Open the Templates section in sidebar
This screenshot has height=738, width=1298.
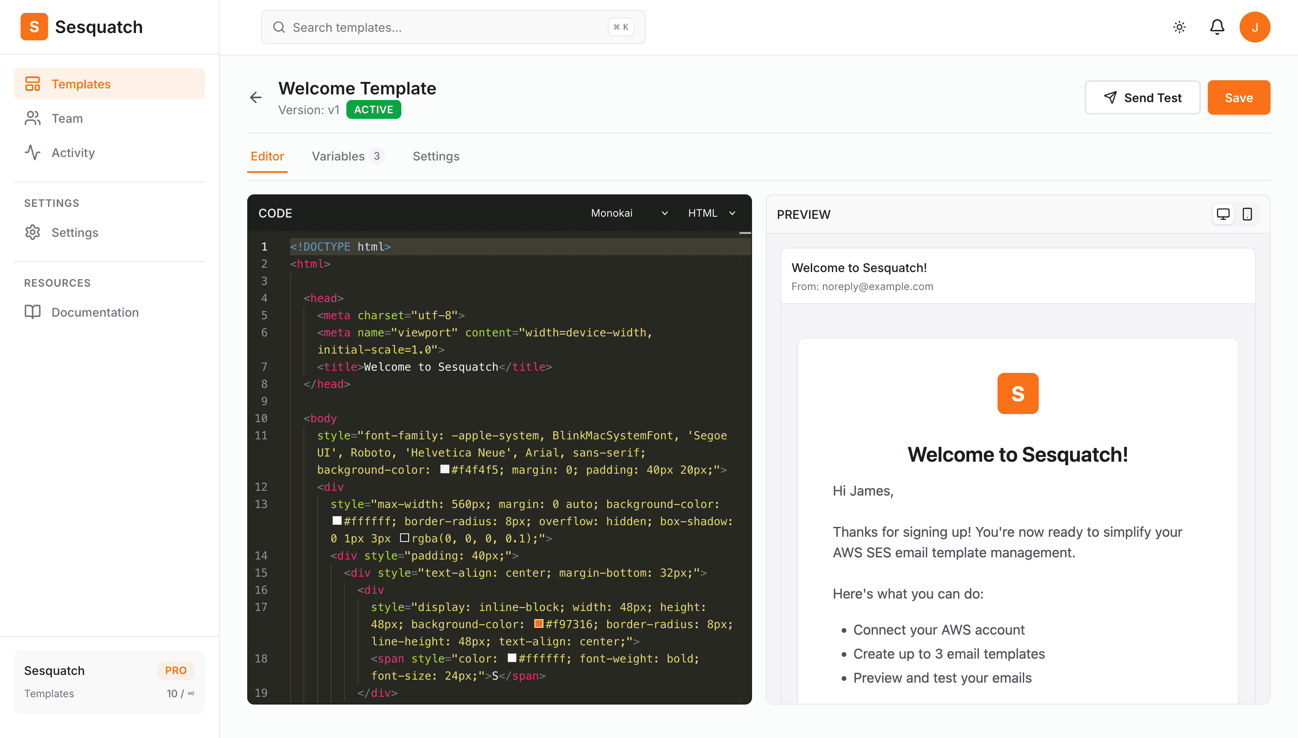[81, 84]
